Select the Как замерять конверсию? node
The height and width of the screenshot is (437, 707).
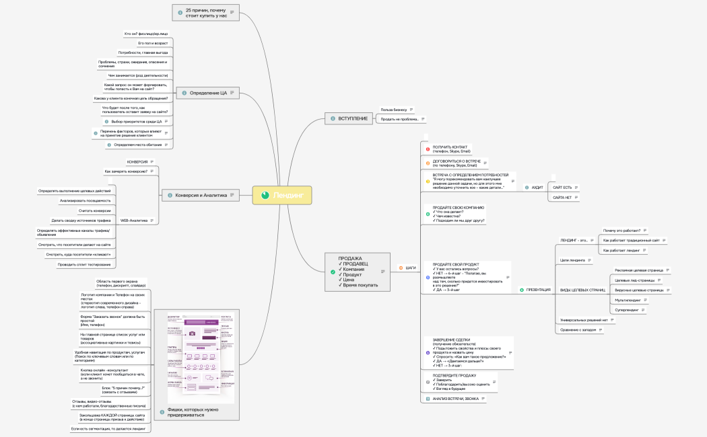(126, 171)
